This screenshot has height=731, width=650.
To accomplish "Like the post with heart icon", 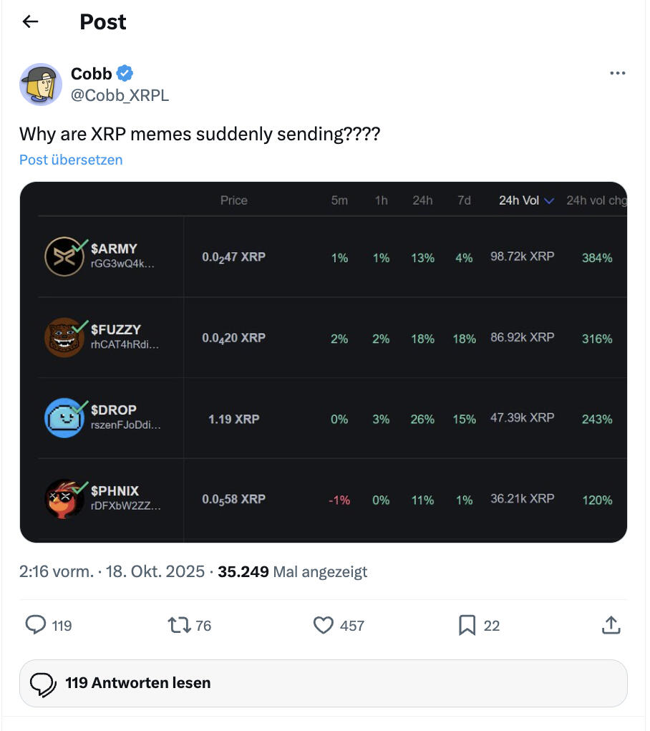I will (324, 625).
